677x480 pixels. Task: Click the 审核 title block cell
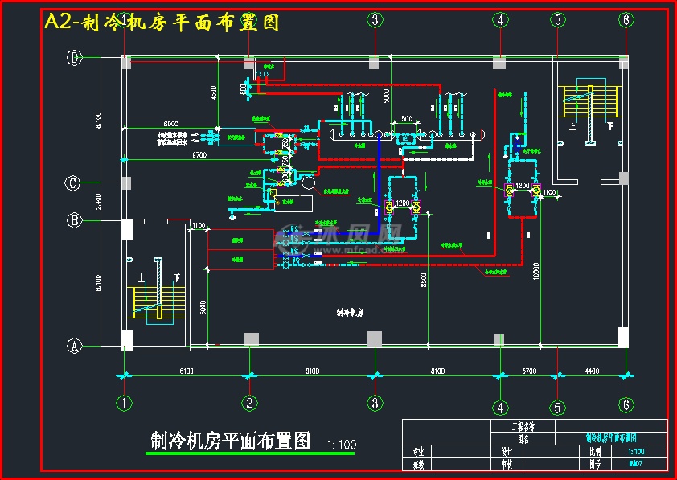click(x=507, y=464)
